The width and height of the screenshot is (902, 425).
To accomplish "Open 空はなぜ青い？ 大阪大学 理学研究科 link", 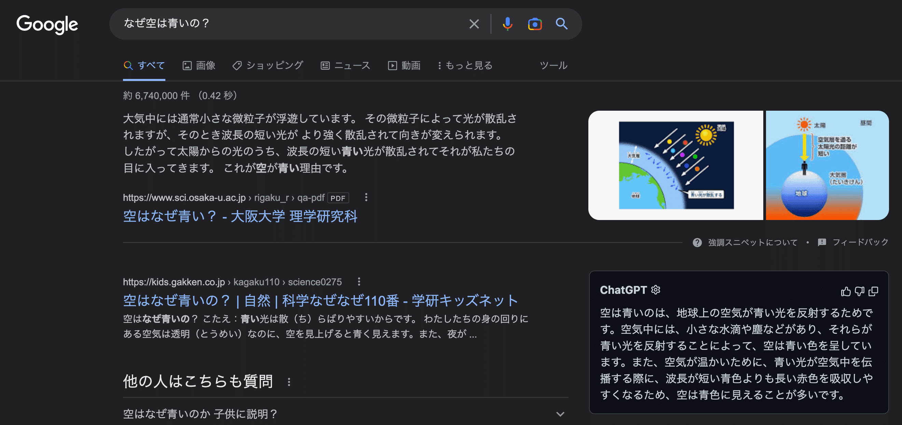I will [x=240, y=216].
